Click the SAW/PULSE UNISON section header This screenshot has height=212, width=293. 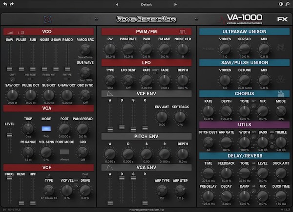click(x=245, y=63)
